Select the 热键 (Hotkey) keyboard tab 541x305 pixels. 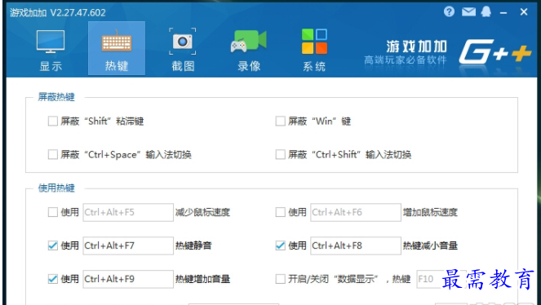(117, 48)
